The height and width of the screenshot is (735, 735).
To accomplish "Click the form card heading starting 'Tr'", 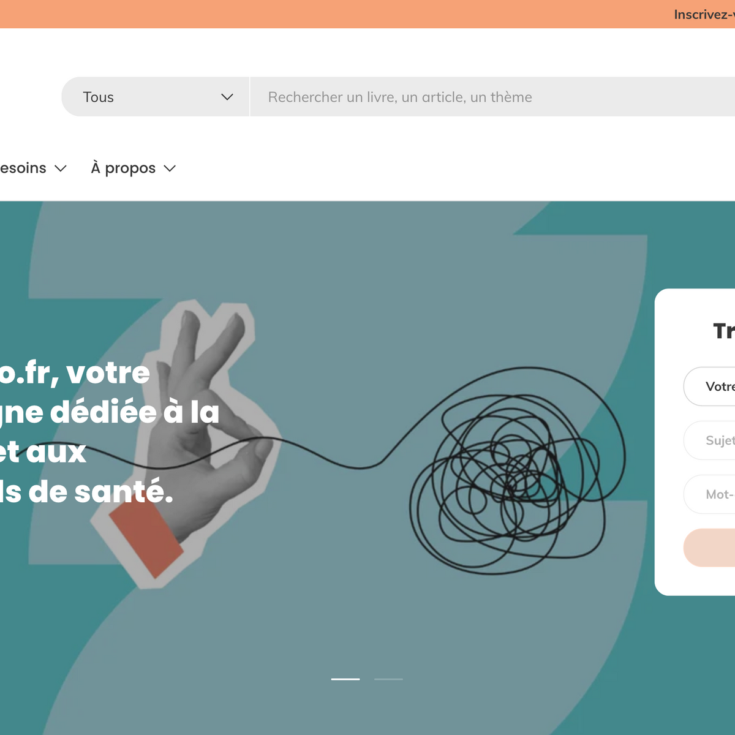I will click(x=724, y=331).
